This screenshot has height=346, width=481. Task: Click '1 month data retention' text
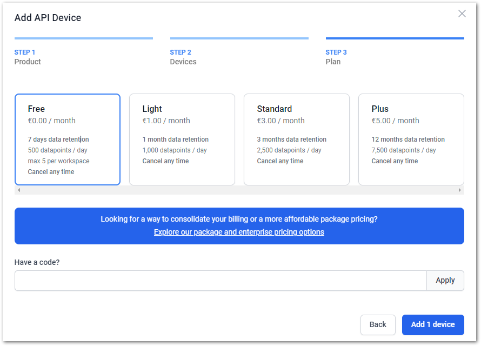tap(176, 139)
